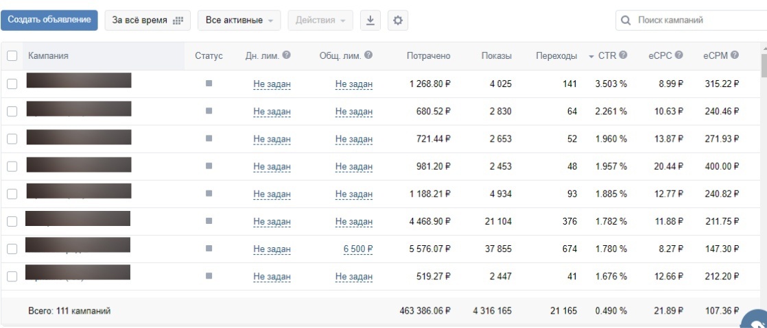Click the eCPM value 400.00 ₽
Image resolution: width=767 pixels, height=328 pixels.
722,166
